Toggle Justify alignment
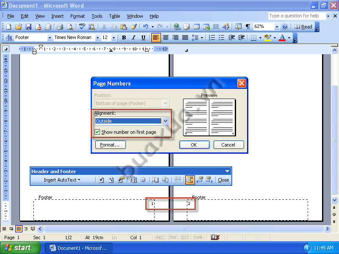This screenshot has width=339, height=254. click(x=185, y=38)
